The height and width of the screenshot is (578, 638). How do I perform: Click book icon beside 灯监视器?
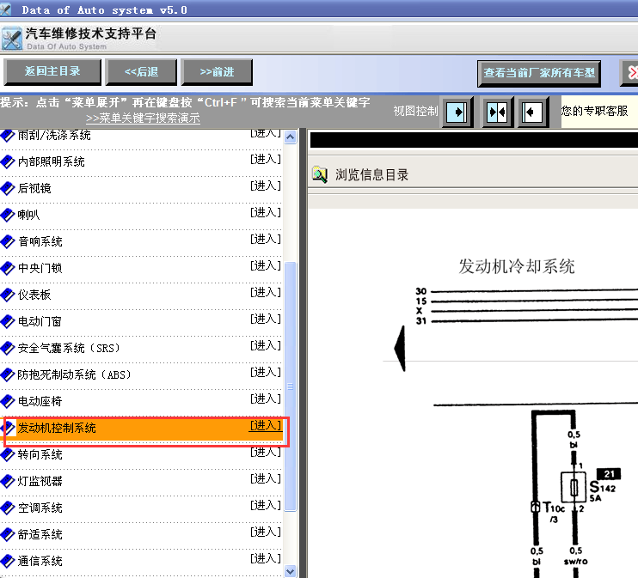8,481
